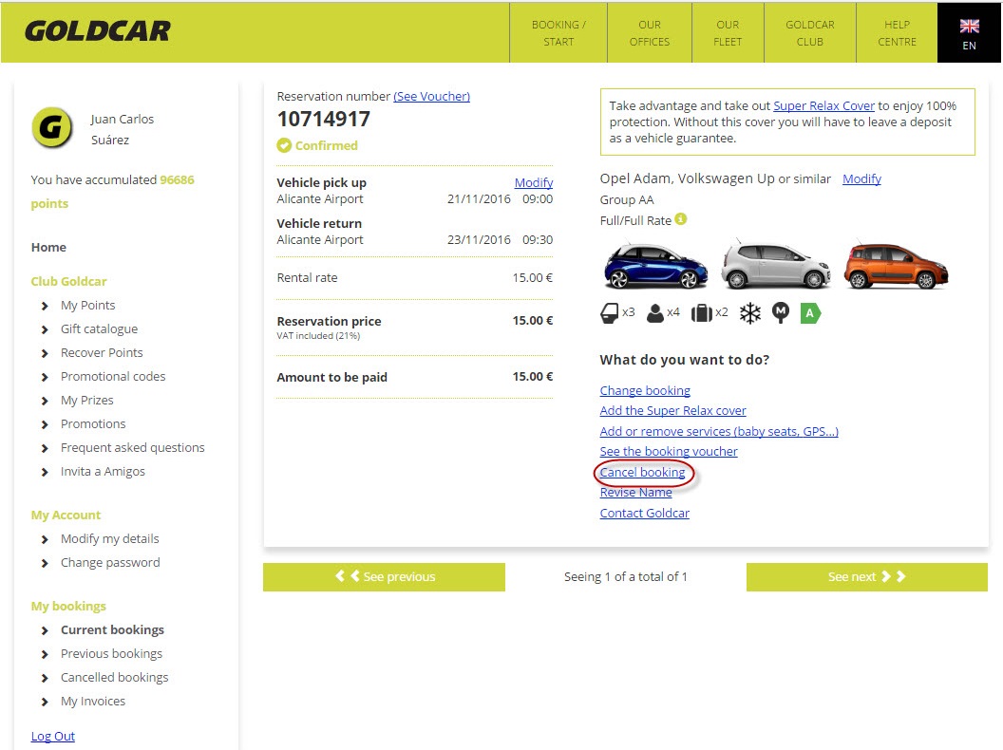Screen dimensions: 1003x750
Task: Open the Goldcar Club menu
Action: [810, 32]
